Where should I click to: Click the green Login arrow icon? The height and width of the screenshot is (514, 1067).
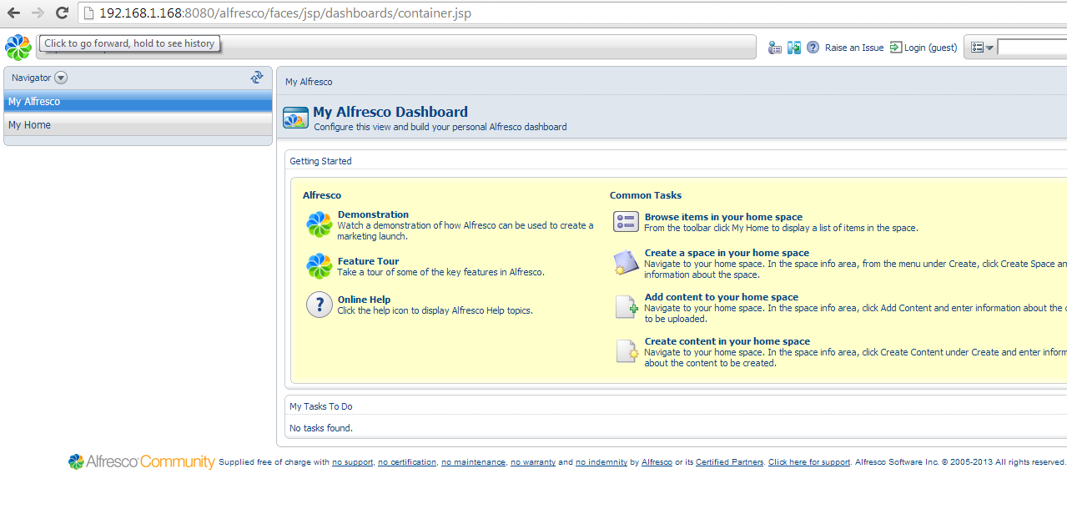(896, 48)
